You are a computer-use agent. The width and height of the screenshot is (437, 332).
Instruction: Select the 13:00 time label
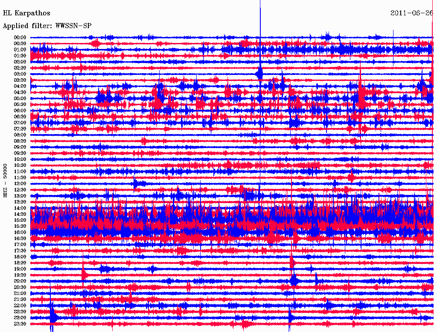(20, 196)
